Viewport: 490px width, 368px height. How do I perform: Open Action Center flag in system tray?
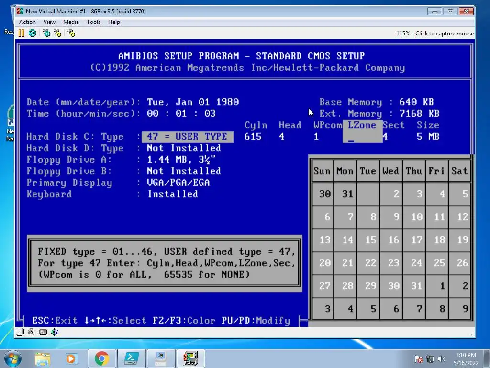418,359
